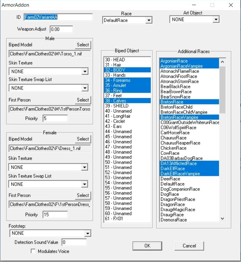Click the OK button
Screen dimensions: 241x262
(147, 246)
